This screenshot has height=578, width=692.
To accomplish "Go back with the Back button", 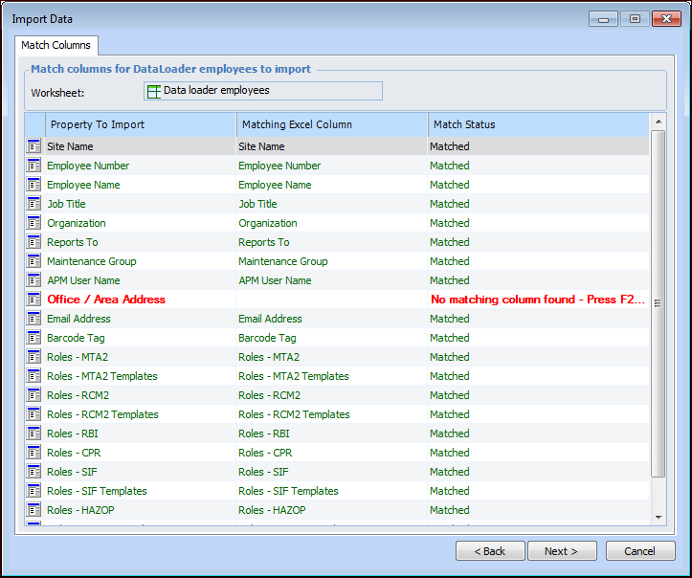I will (490, 551).
